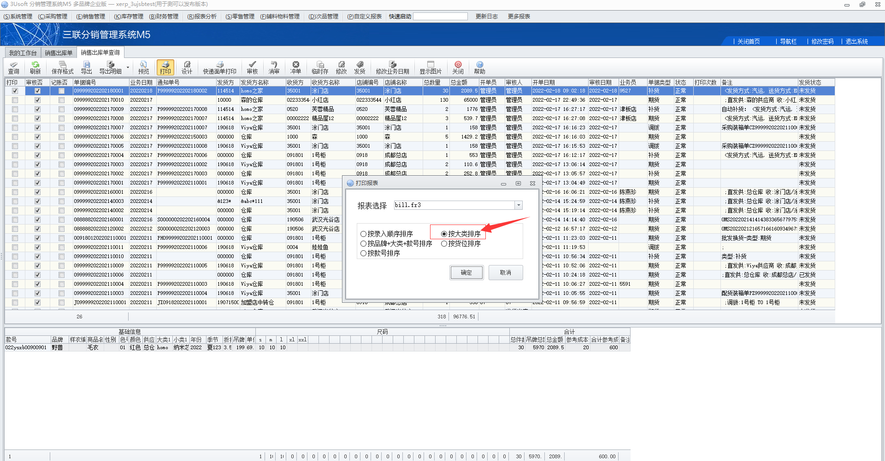Click the 保存格式 toolbar icon
The height and width of the screenshot is (461, 885).
click(x=62, y=67)
